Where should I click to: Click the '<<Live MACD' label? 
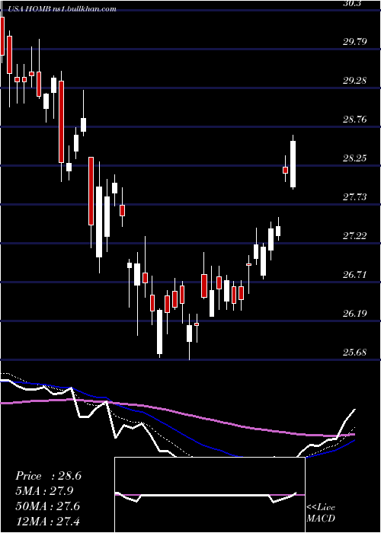[x=321, y=512]
